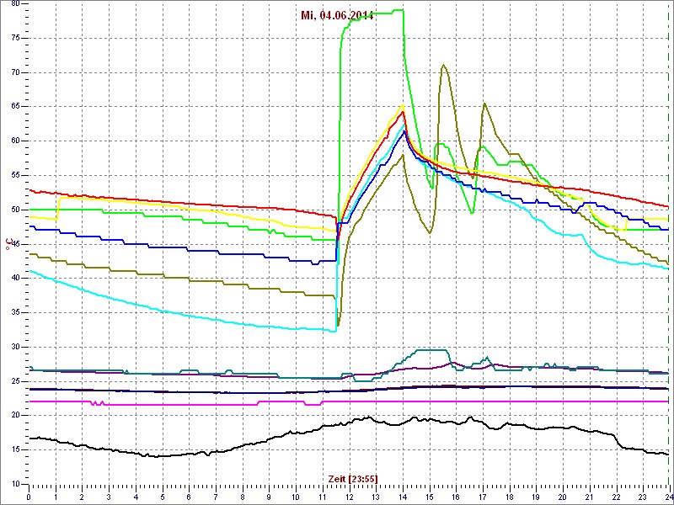The height and width of the screenshot is (505, 674).
Task: Select the 30 value on temperature axis
Action: (x=14, y=347)
